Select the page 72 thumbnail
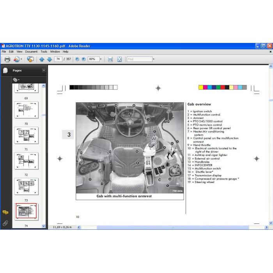The image size is (273, 273). [x=26, y=161]
